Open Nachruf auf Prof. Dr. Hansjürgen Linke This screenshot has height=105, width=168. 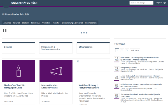(x=15, y=87)
